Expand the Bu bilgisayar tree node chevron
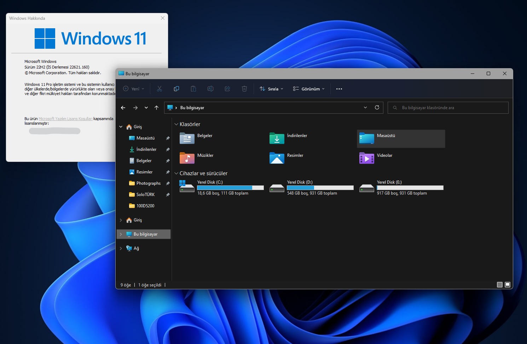 point(121,234)
